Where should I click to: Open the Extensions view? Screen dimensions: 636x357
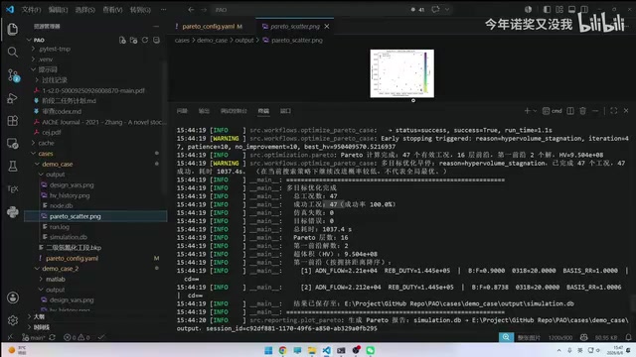13,121
